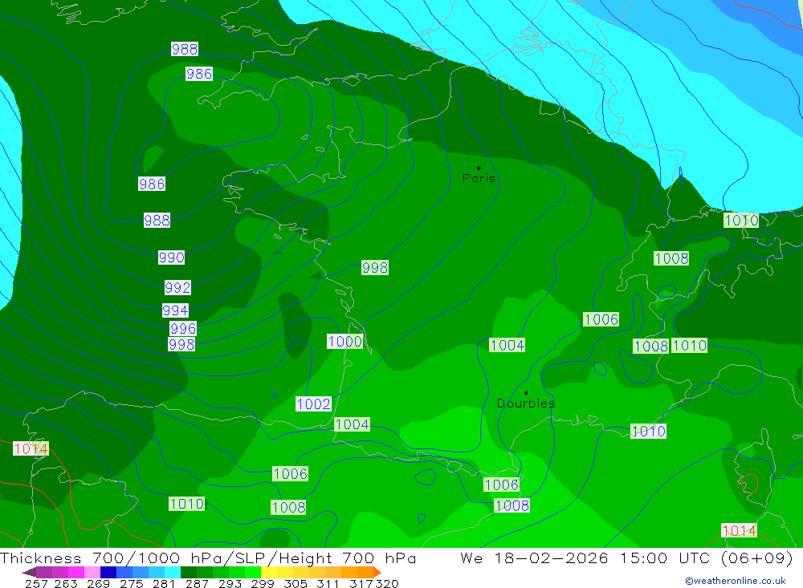Click the 998 label directly below 996

click(181, 344)
